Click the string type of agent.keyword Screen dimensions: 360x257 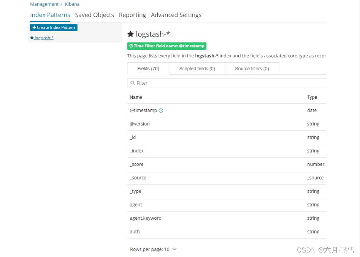[313, 218]
